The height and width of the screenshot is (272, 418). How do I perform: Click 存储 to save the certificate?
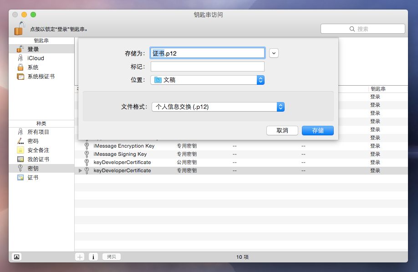pyautogui.click(x=318, y=130)
